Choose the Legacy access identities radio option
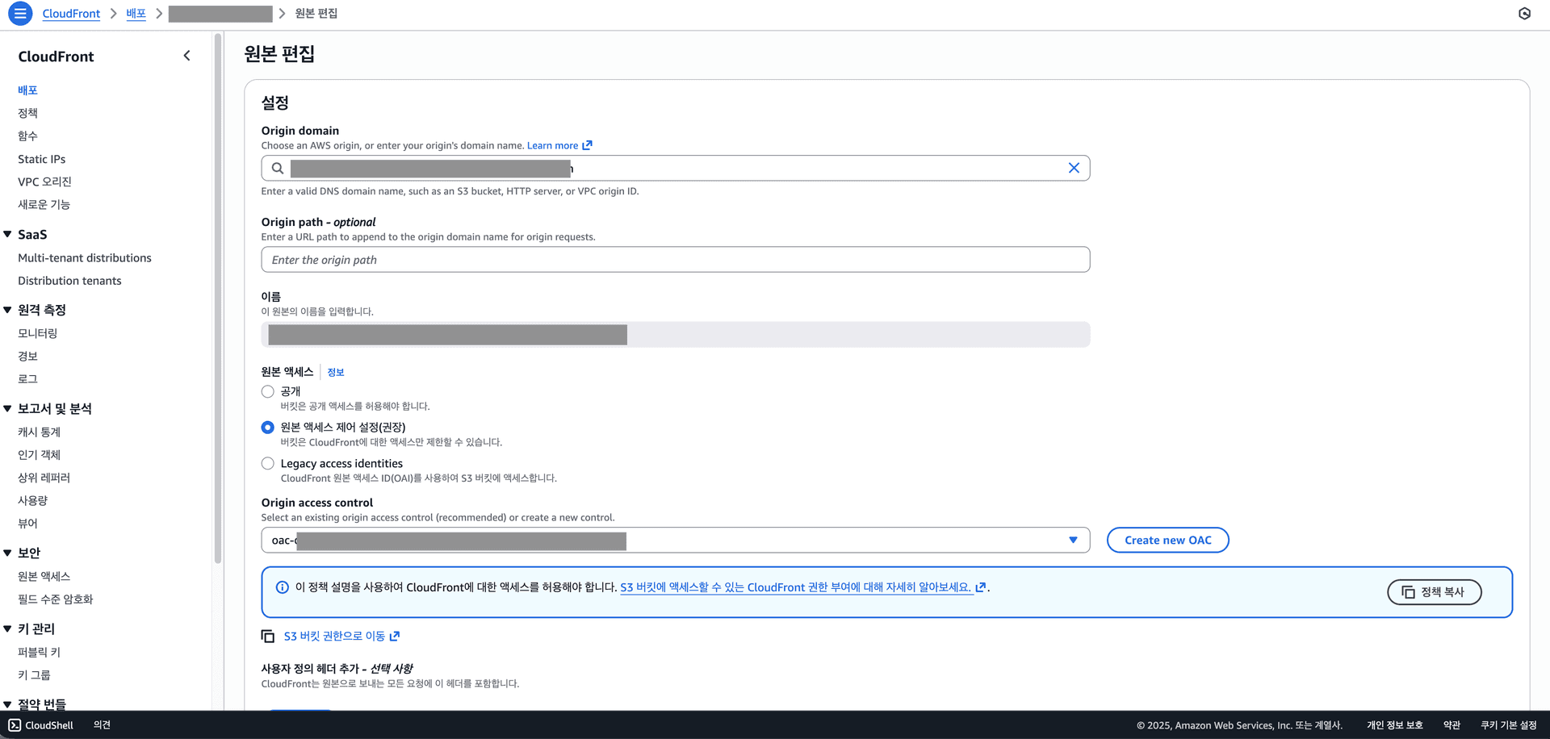 click(268, 464)
